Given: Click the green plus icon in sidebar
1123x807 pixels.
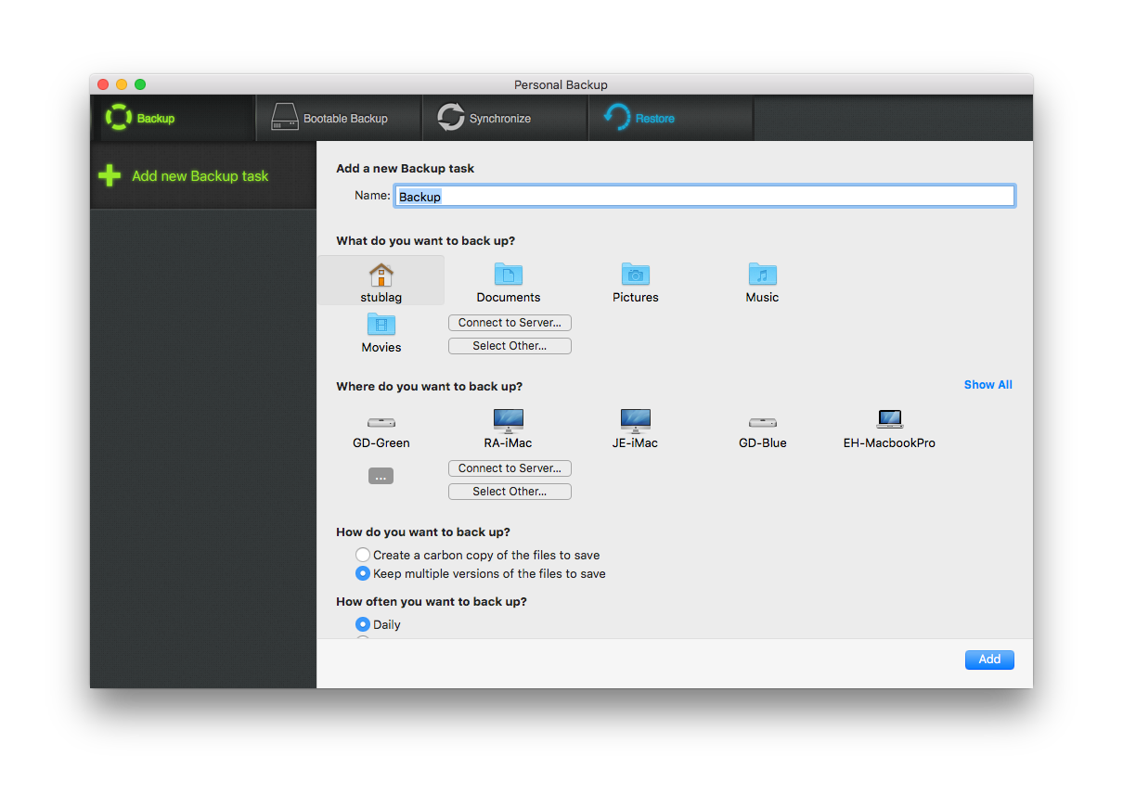Looking at the screenshot, I should (110, 175).
